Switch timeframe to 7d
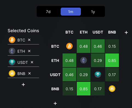This screenshot has height=108, width=132. tap(48, 12)
